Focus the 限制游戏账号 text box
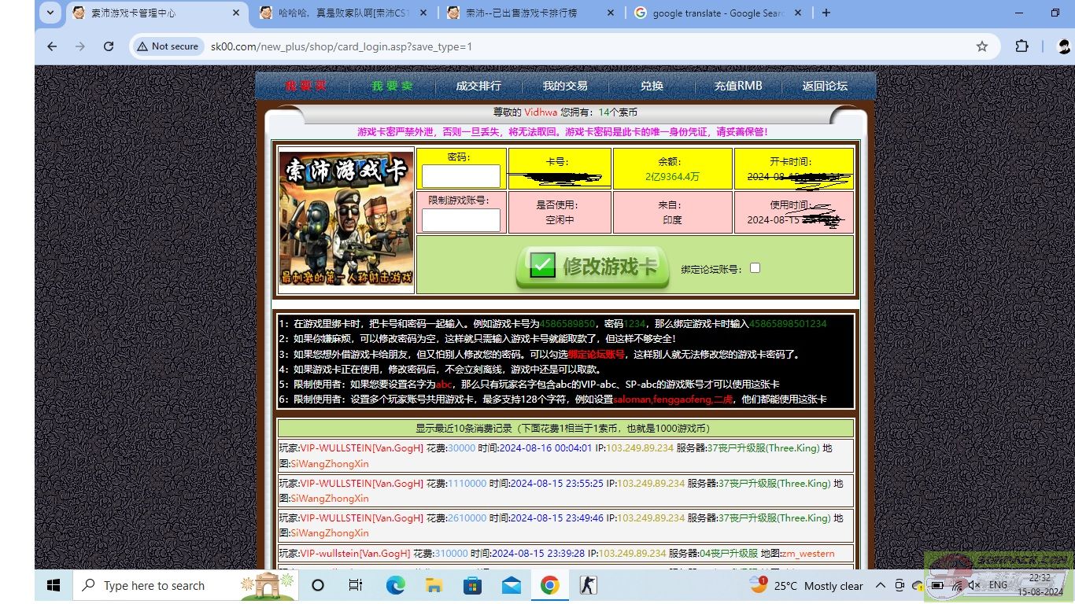1075x604 pixels. click(460, 220)
